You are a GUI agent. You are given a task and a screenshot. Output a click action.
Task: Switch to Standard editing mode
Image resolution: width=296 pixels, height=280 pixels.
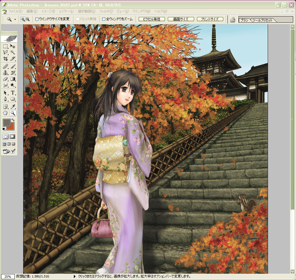(x=5, y=137)
